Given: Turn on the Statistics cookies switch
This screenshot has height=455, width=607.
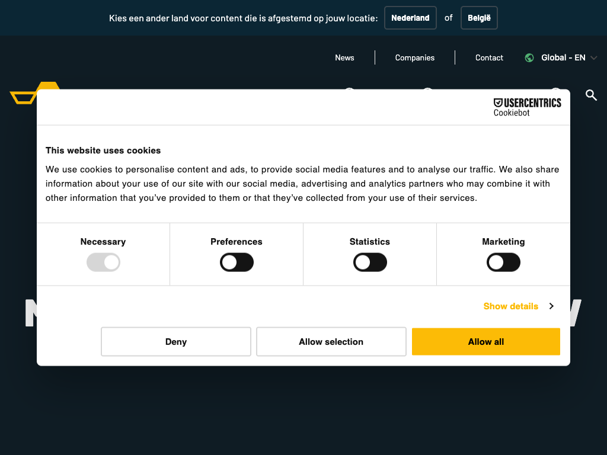Looking at the screenshot, I should click(x=370, y=262).
